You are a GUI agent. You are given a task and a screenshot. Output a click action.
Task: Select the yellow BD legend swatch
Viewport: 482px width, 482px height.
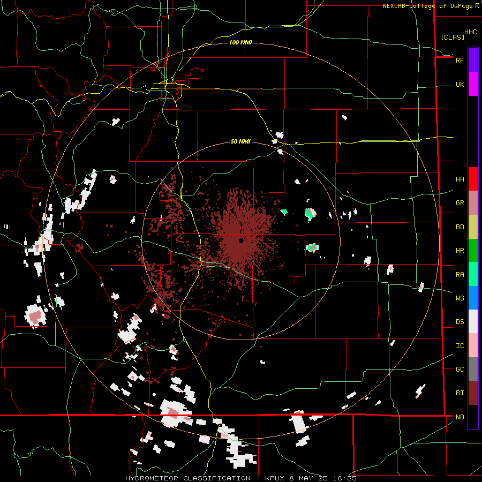click(x=473, y=227)
